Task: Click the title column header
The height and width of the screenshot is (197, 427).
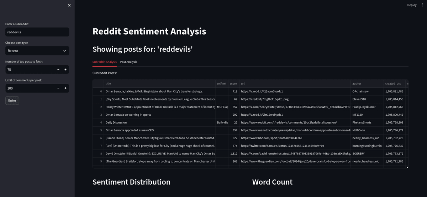Action: coord(159,84)
